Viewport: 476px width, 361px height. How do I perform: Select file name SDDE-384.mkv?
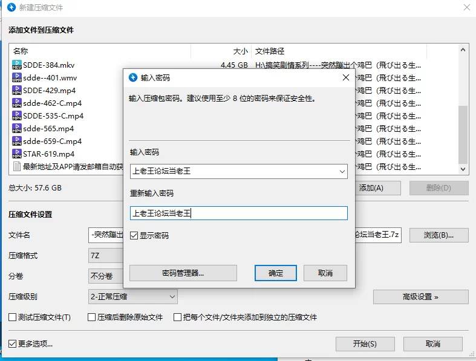pyautogui.click(x=49, y=65)
